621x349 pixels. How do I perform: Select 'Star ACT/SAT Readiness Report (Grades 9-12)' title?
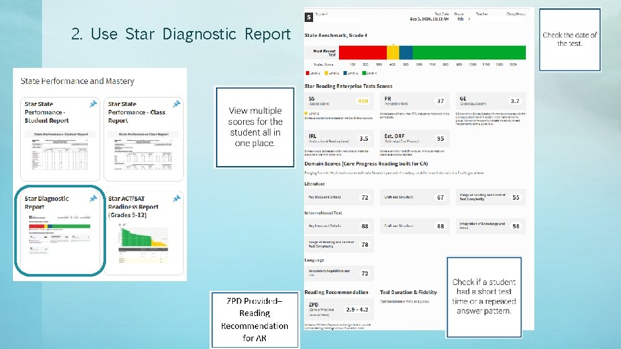133,207
